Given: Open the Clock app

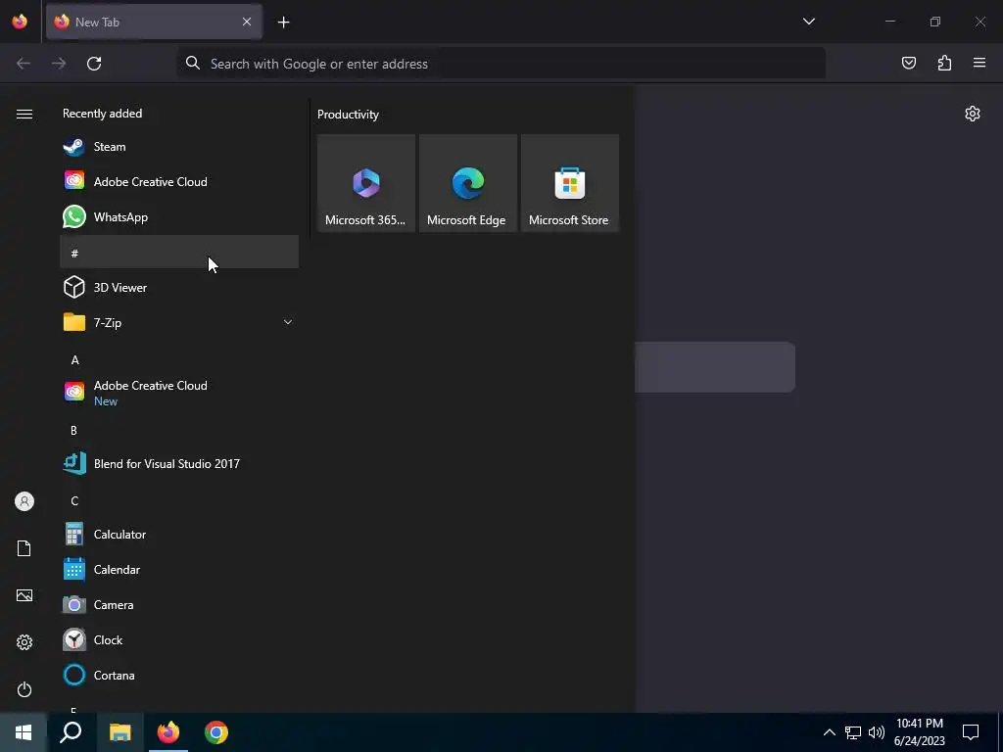Looking at the screenshot, I should pyautogui.click(x=179, y=639).
